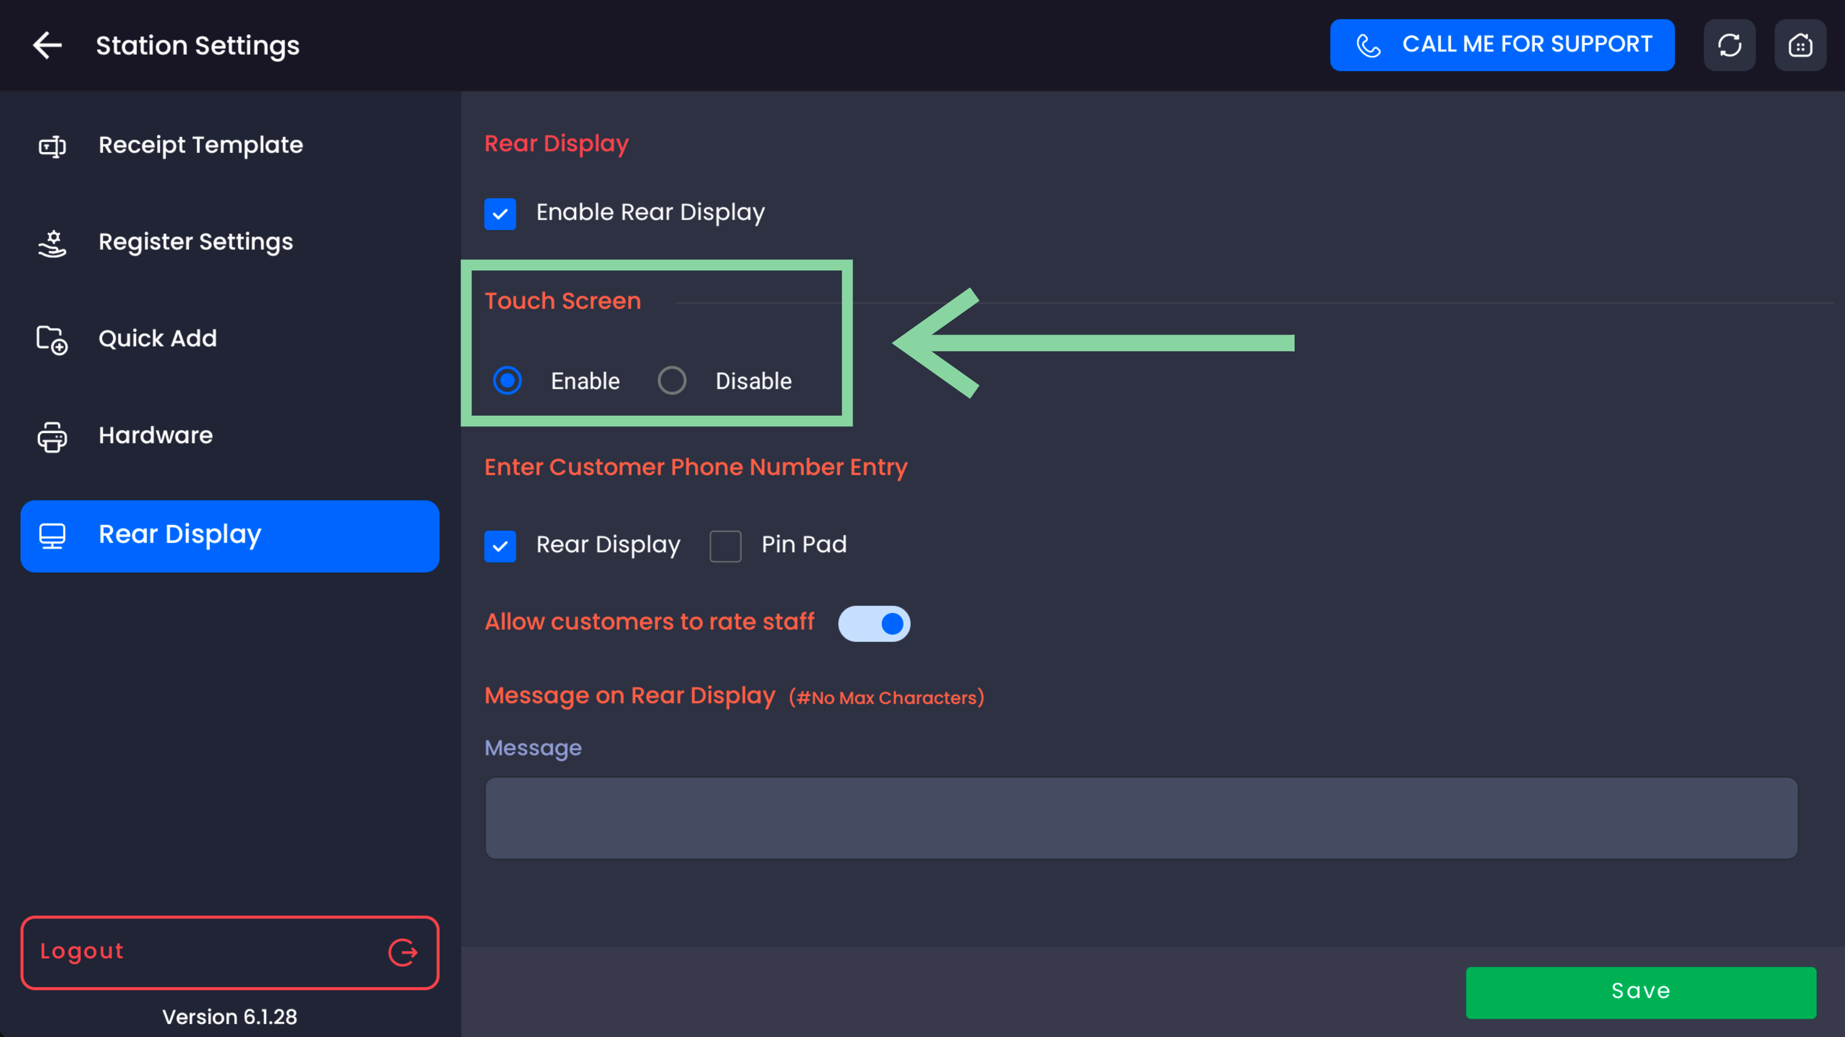Click the Quick Add folder icon
Screen dimensions: 1845x1037
point(51,340)
